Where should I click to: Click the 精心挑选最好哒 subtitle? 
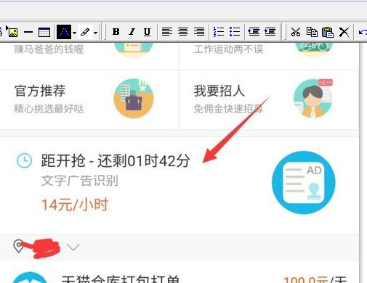coord(49,109)
